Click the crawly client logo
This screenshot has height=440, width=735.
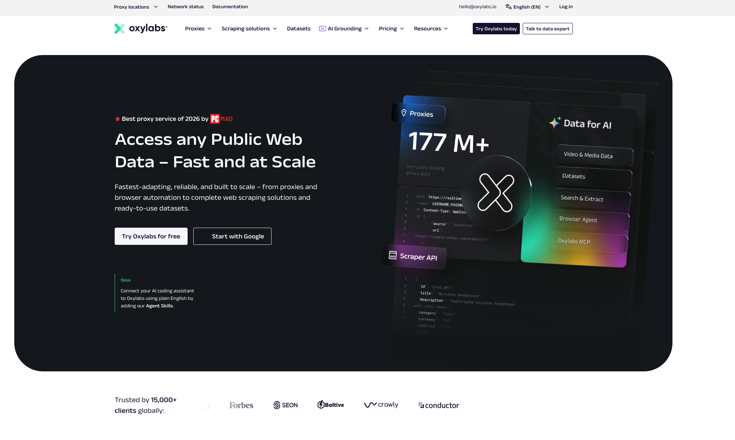[381, 405]
